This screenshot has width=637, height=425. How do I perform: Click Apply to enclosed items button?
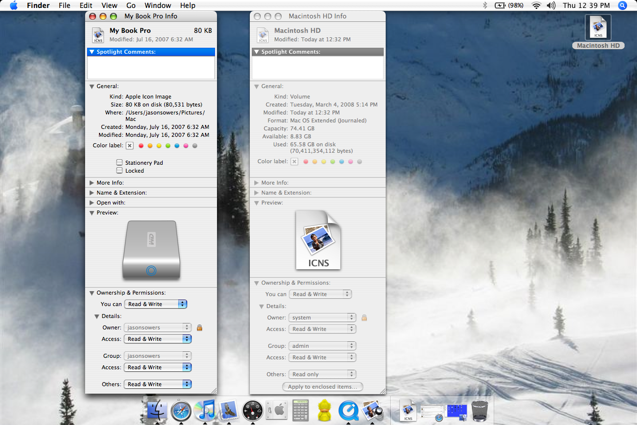tap(322, 387)
